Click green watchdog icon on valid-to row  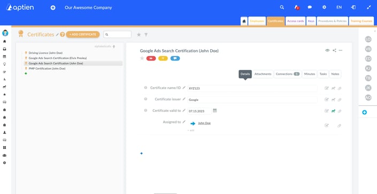333,111
